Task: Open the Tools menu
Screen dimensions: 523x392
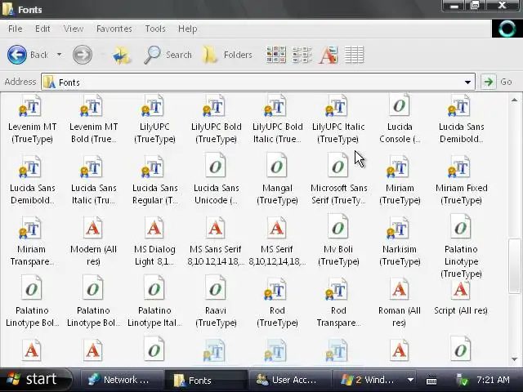Action: pos(155,29)
